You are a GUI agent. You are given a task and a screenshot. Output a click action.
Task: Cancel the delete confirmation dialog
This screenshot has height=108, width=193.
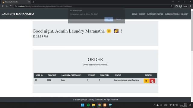coord(119,19)
